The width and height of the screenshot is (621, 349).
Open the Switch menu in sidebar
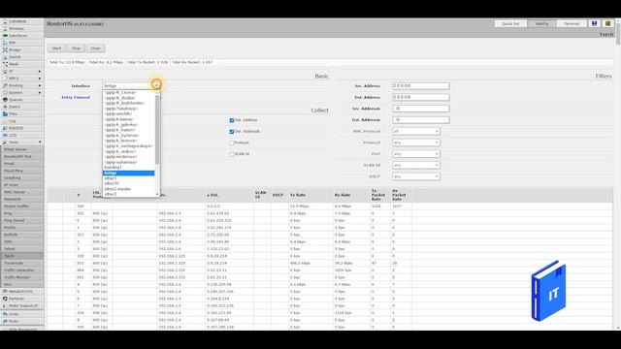click(x=16, y=57)
